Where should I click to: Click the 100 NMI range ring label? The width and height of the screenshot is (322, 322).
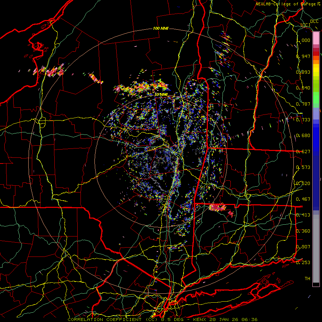pyautogui.click(x=161, y=28)
